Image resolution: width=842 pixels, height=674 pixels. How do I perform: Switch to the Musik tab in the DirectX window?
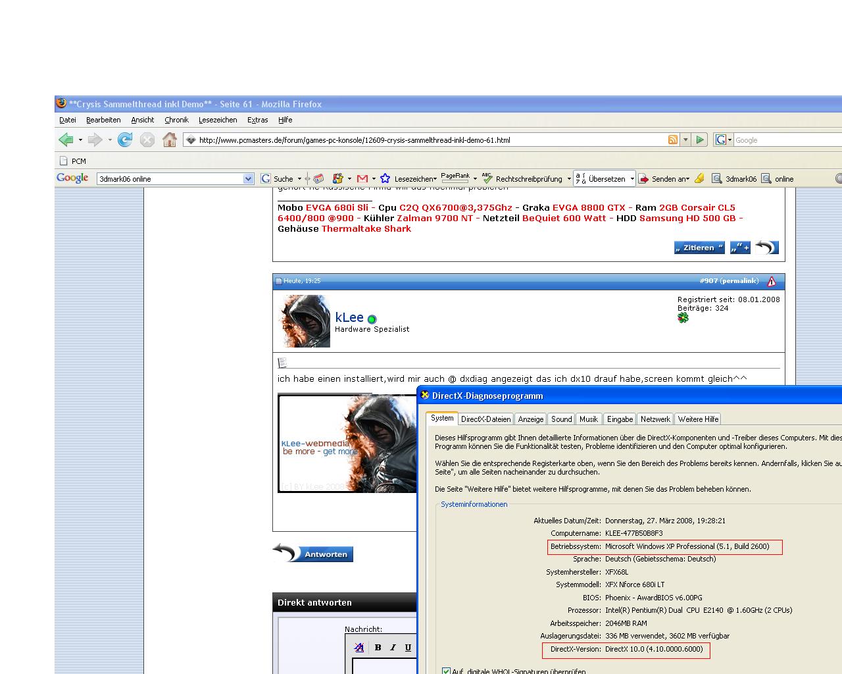(589, 419)
